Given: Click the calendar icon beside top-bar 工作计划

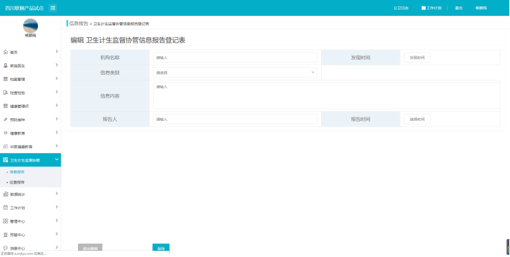Looking at the screenshot, I should (x=423, y=8).
